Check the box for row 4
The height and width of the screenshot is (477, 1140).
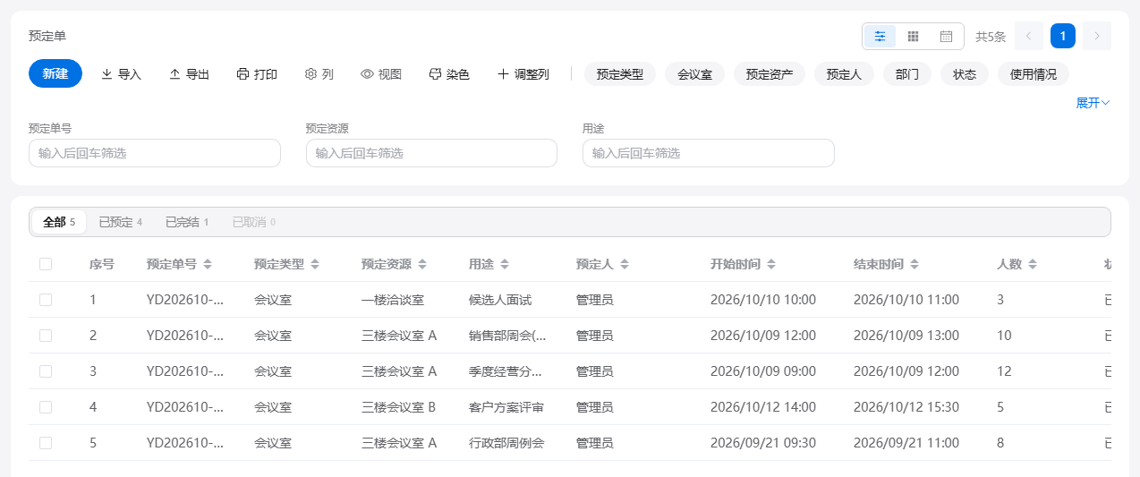pos(46,407)
